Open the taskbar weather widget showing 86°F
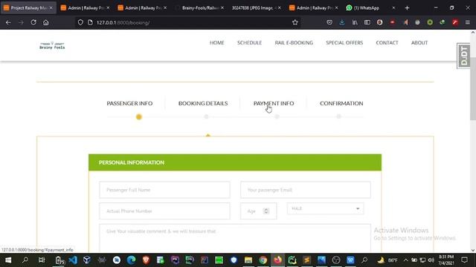Viewport: 476px width, 267px height. tap(387, 260)
